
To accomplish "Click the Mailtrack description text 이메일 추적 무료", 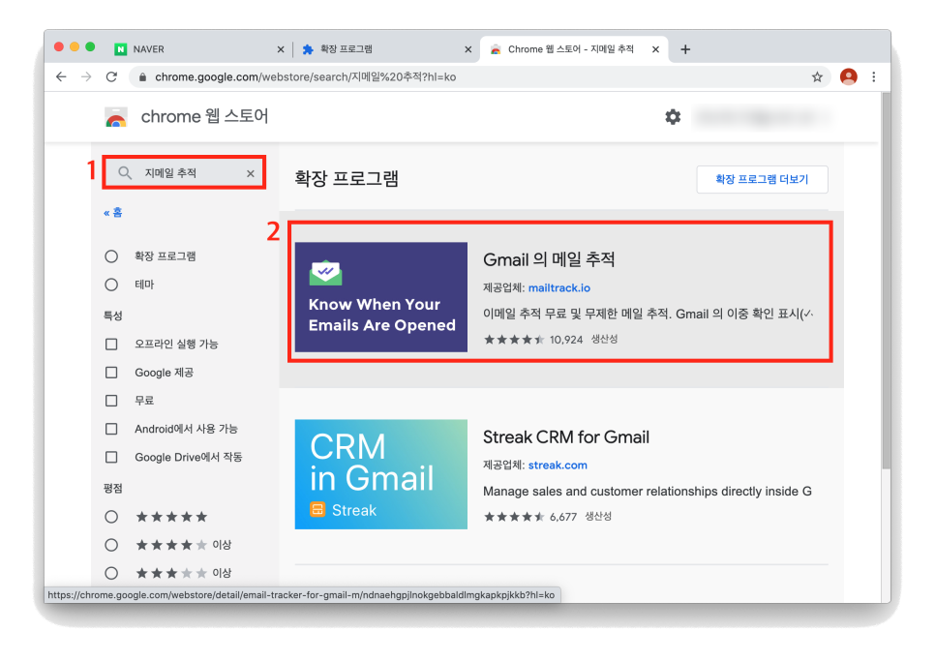I will coord(648,315).
